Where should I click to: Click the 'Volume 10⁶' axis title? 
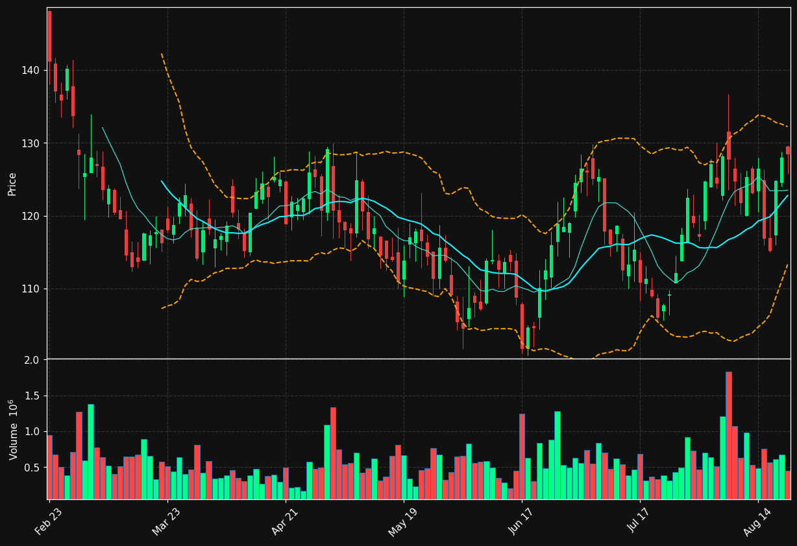pyautogui.click(x=12, y=429)
